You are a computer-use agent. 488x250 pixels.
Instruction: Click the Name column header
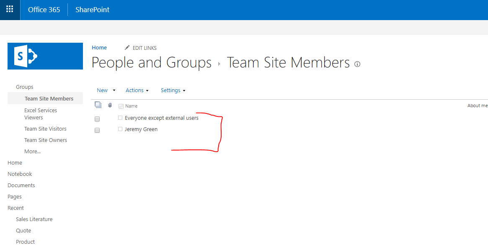tap(132, 106)
